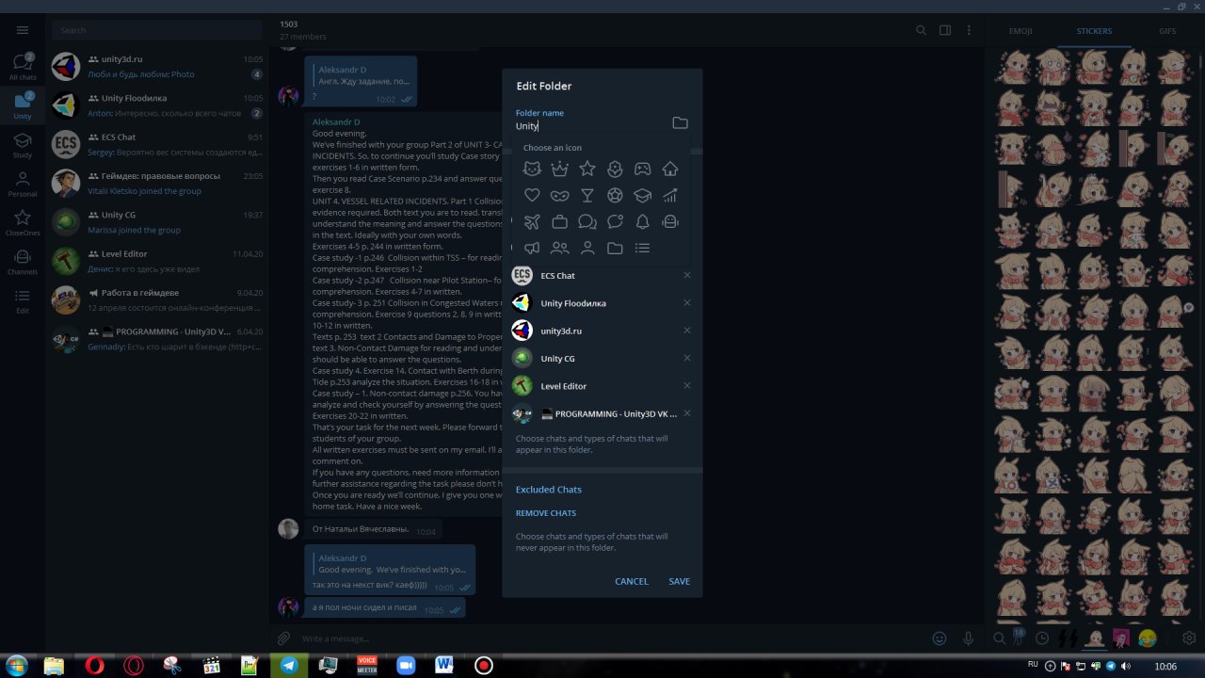This screenshot has width=1205, height=678.
Task: Choose the rising chart folder icon
Action: tap(670, 196)
